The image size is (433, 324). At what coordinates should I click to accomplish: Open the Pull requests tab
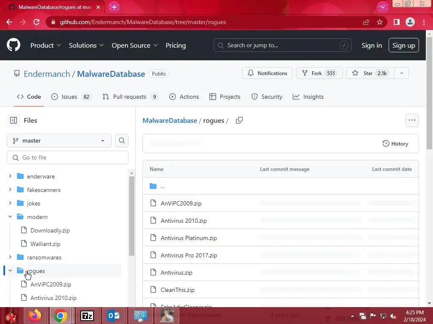click(130, 97)
